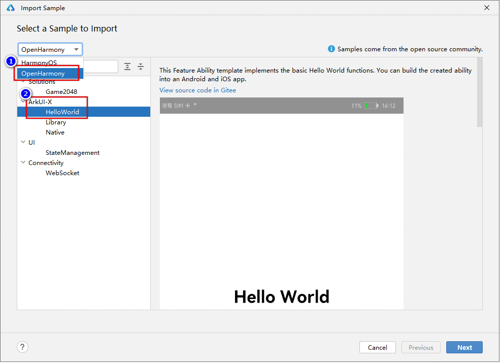This screenshot has height=363, width=500.
Task: Select the StateManagement sample
Action: [x=73, y=152]
